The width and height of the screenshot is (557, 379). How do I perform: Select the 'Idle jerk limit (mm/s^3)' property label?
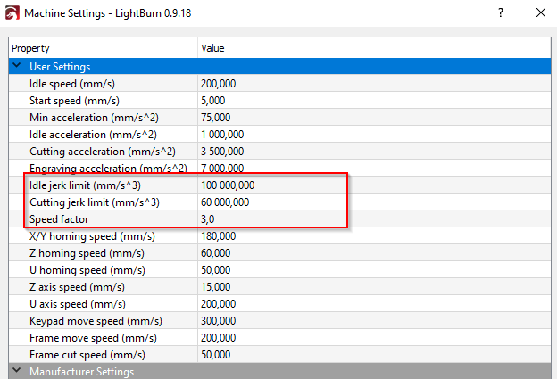click(86, 185)
